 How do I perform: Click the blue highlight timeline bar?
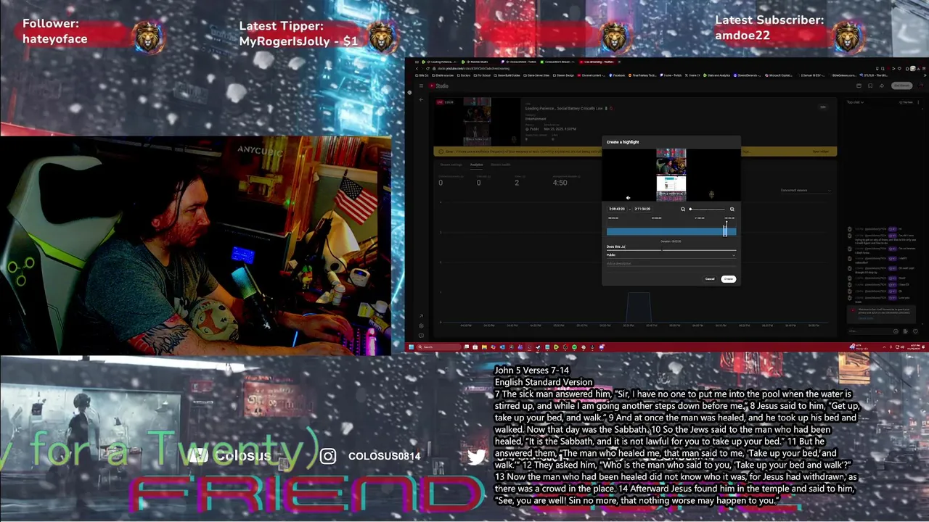point(671,231)
